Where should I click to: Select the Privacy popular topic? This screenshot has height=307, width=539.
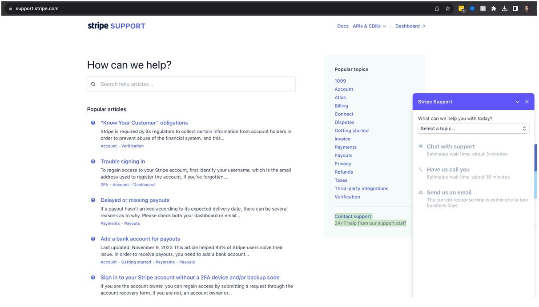click(x=343, y=164)
